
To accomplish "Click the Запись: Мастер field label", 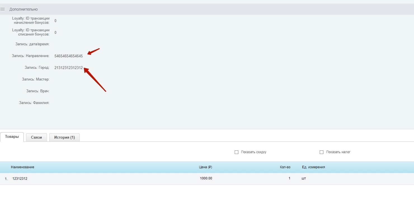I will (x=36, y=79).
